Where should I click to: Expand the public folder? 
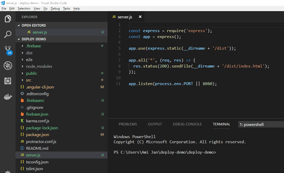[x=22, y=73]
